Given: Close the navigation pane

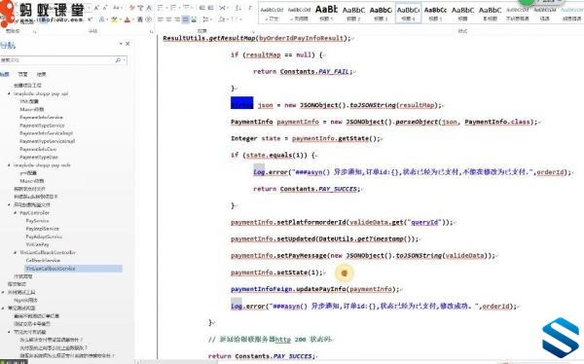Looking at the screenshot, I should (x=128, y=44).
